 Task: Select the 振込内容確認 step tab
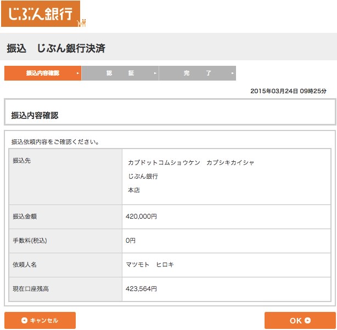(43, 73)
